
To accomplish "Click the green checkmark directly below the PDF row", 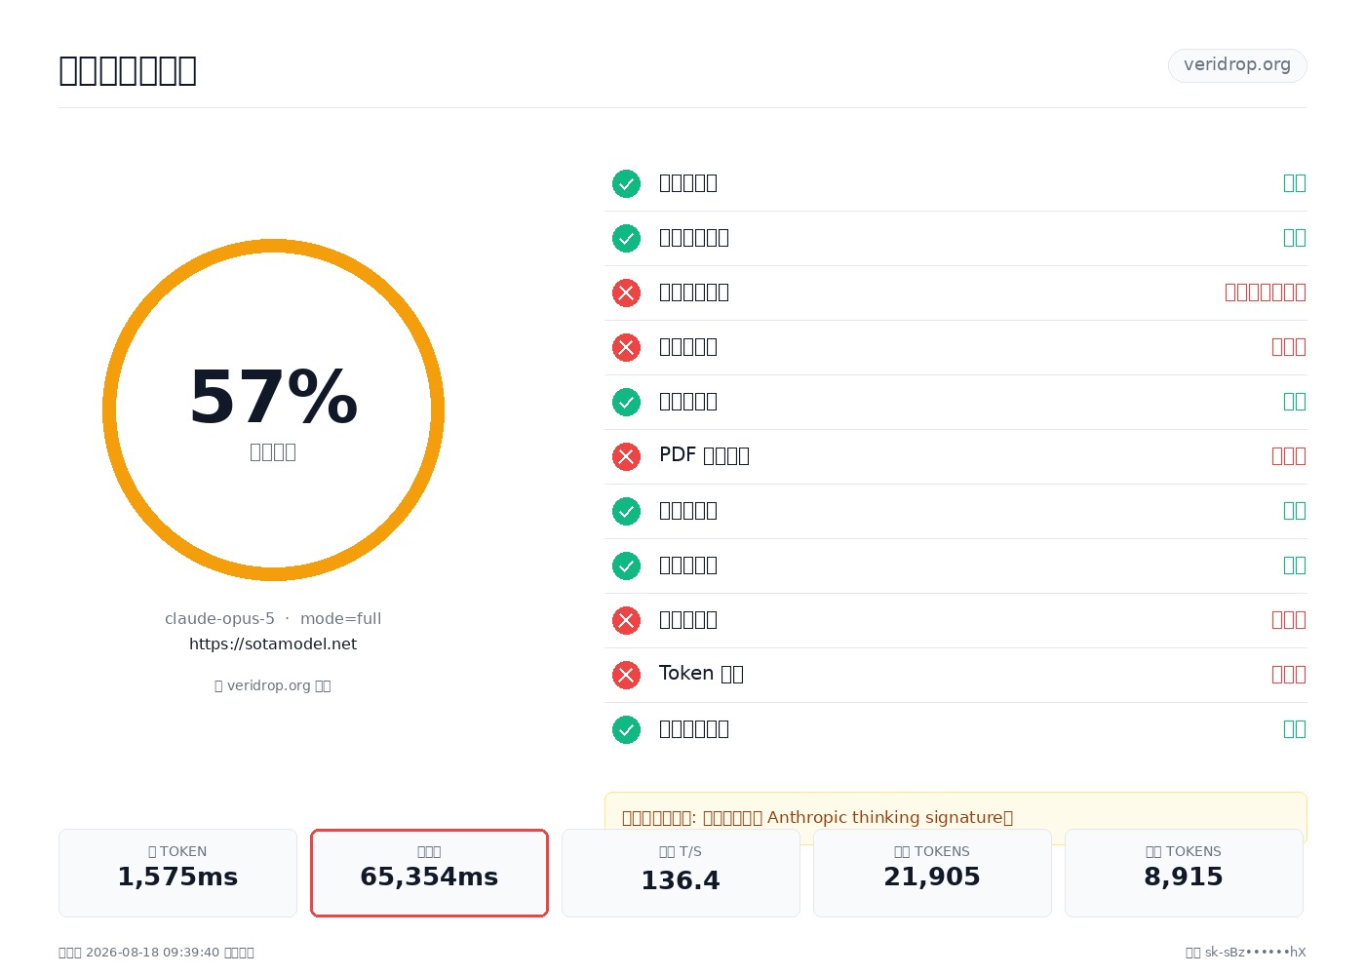I will [626, 511].
